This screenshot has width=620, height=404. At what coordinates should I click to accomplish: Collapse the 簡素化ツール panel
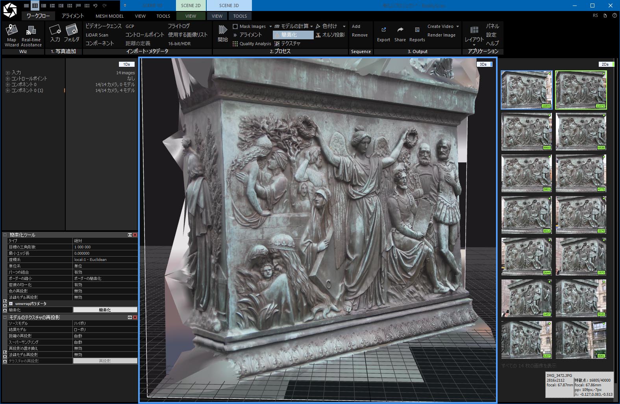click(5, 235)
